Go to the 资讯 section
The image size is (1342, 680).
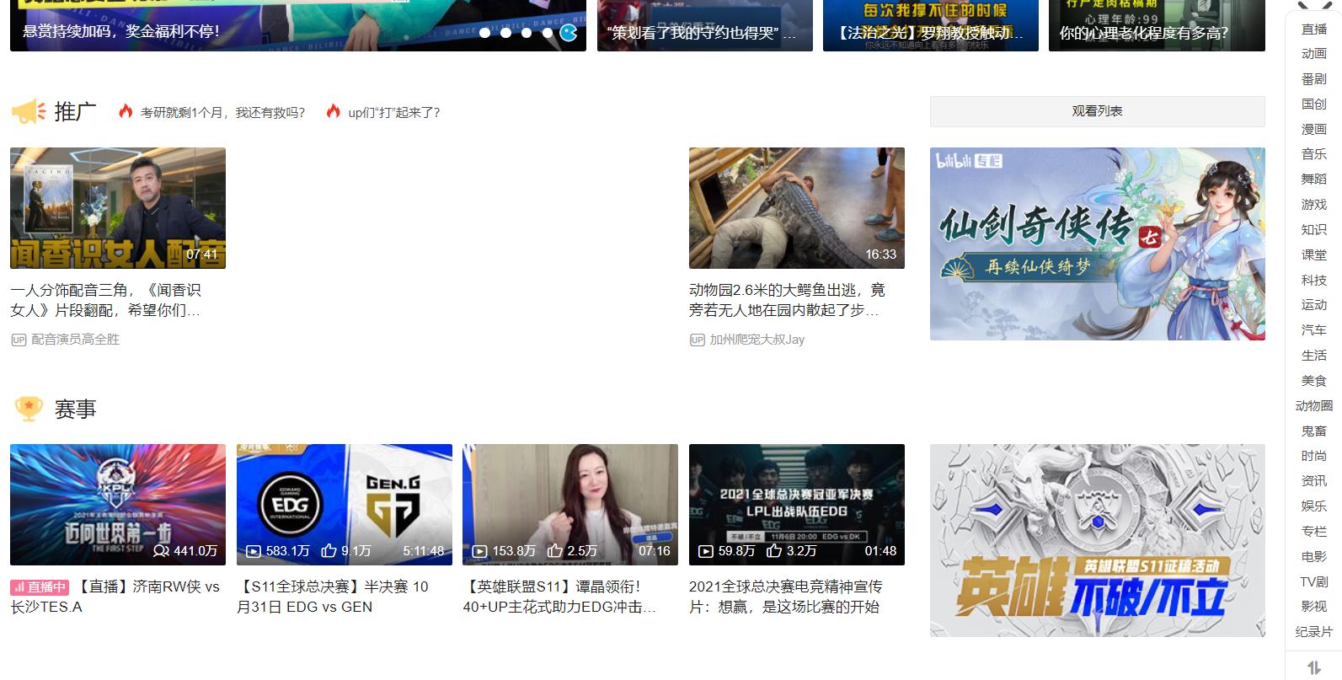1314,480
